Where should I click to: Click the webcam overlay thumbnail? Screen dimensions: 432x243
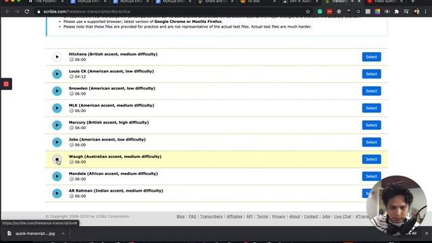pyautogui.click(x=397, y=206)
